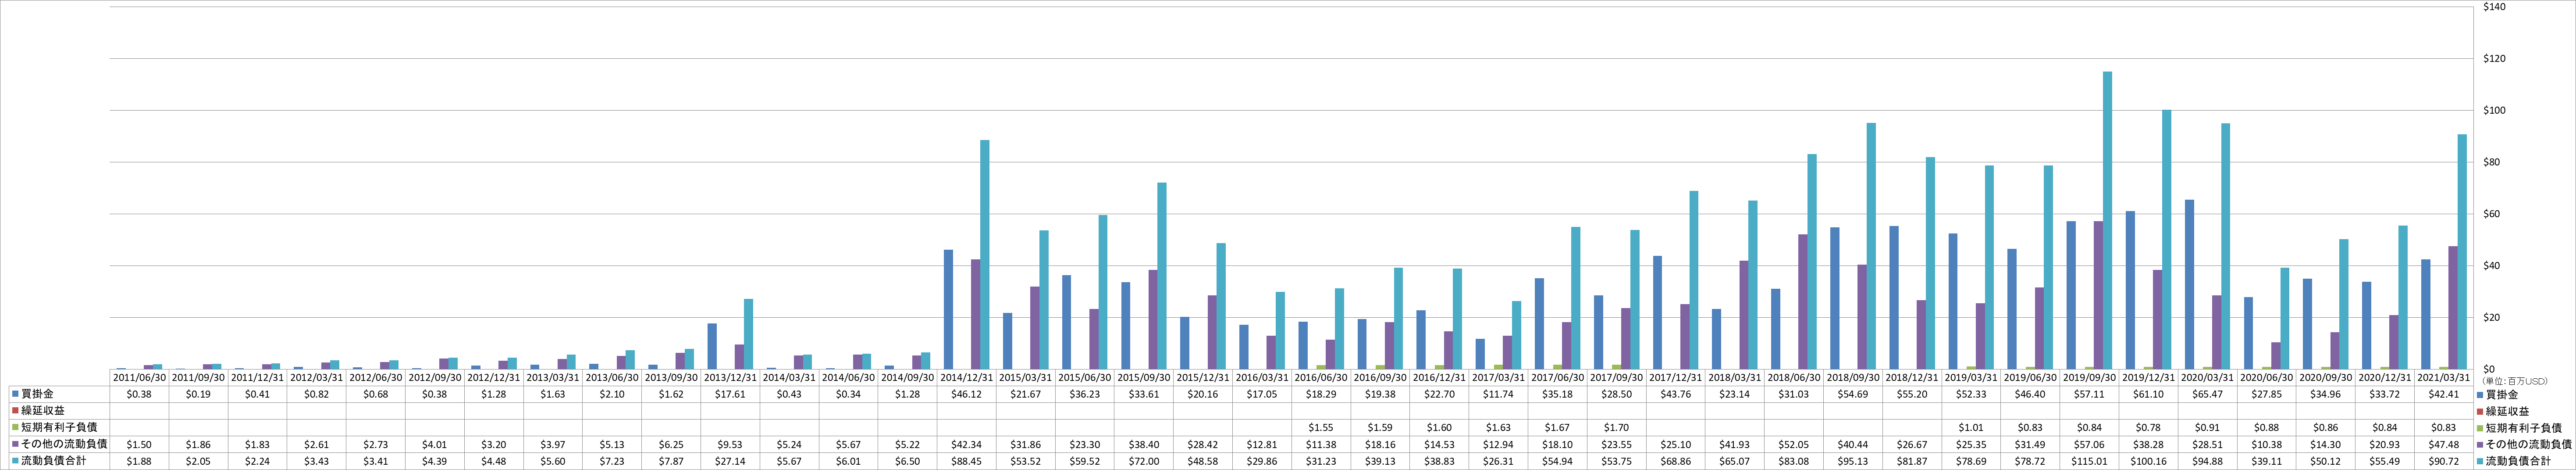Click the tallest teal bar above 2019/09/30
The width and height of the screenshot is (2576, 470).
pyautogui.click(x=2108, y=220)
